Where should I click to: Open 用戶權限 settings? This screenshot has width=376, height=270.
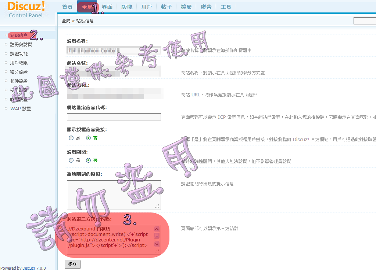coord(19,63)
